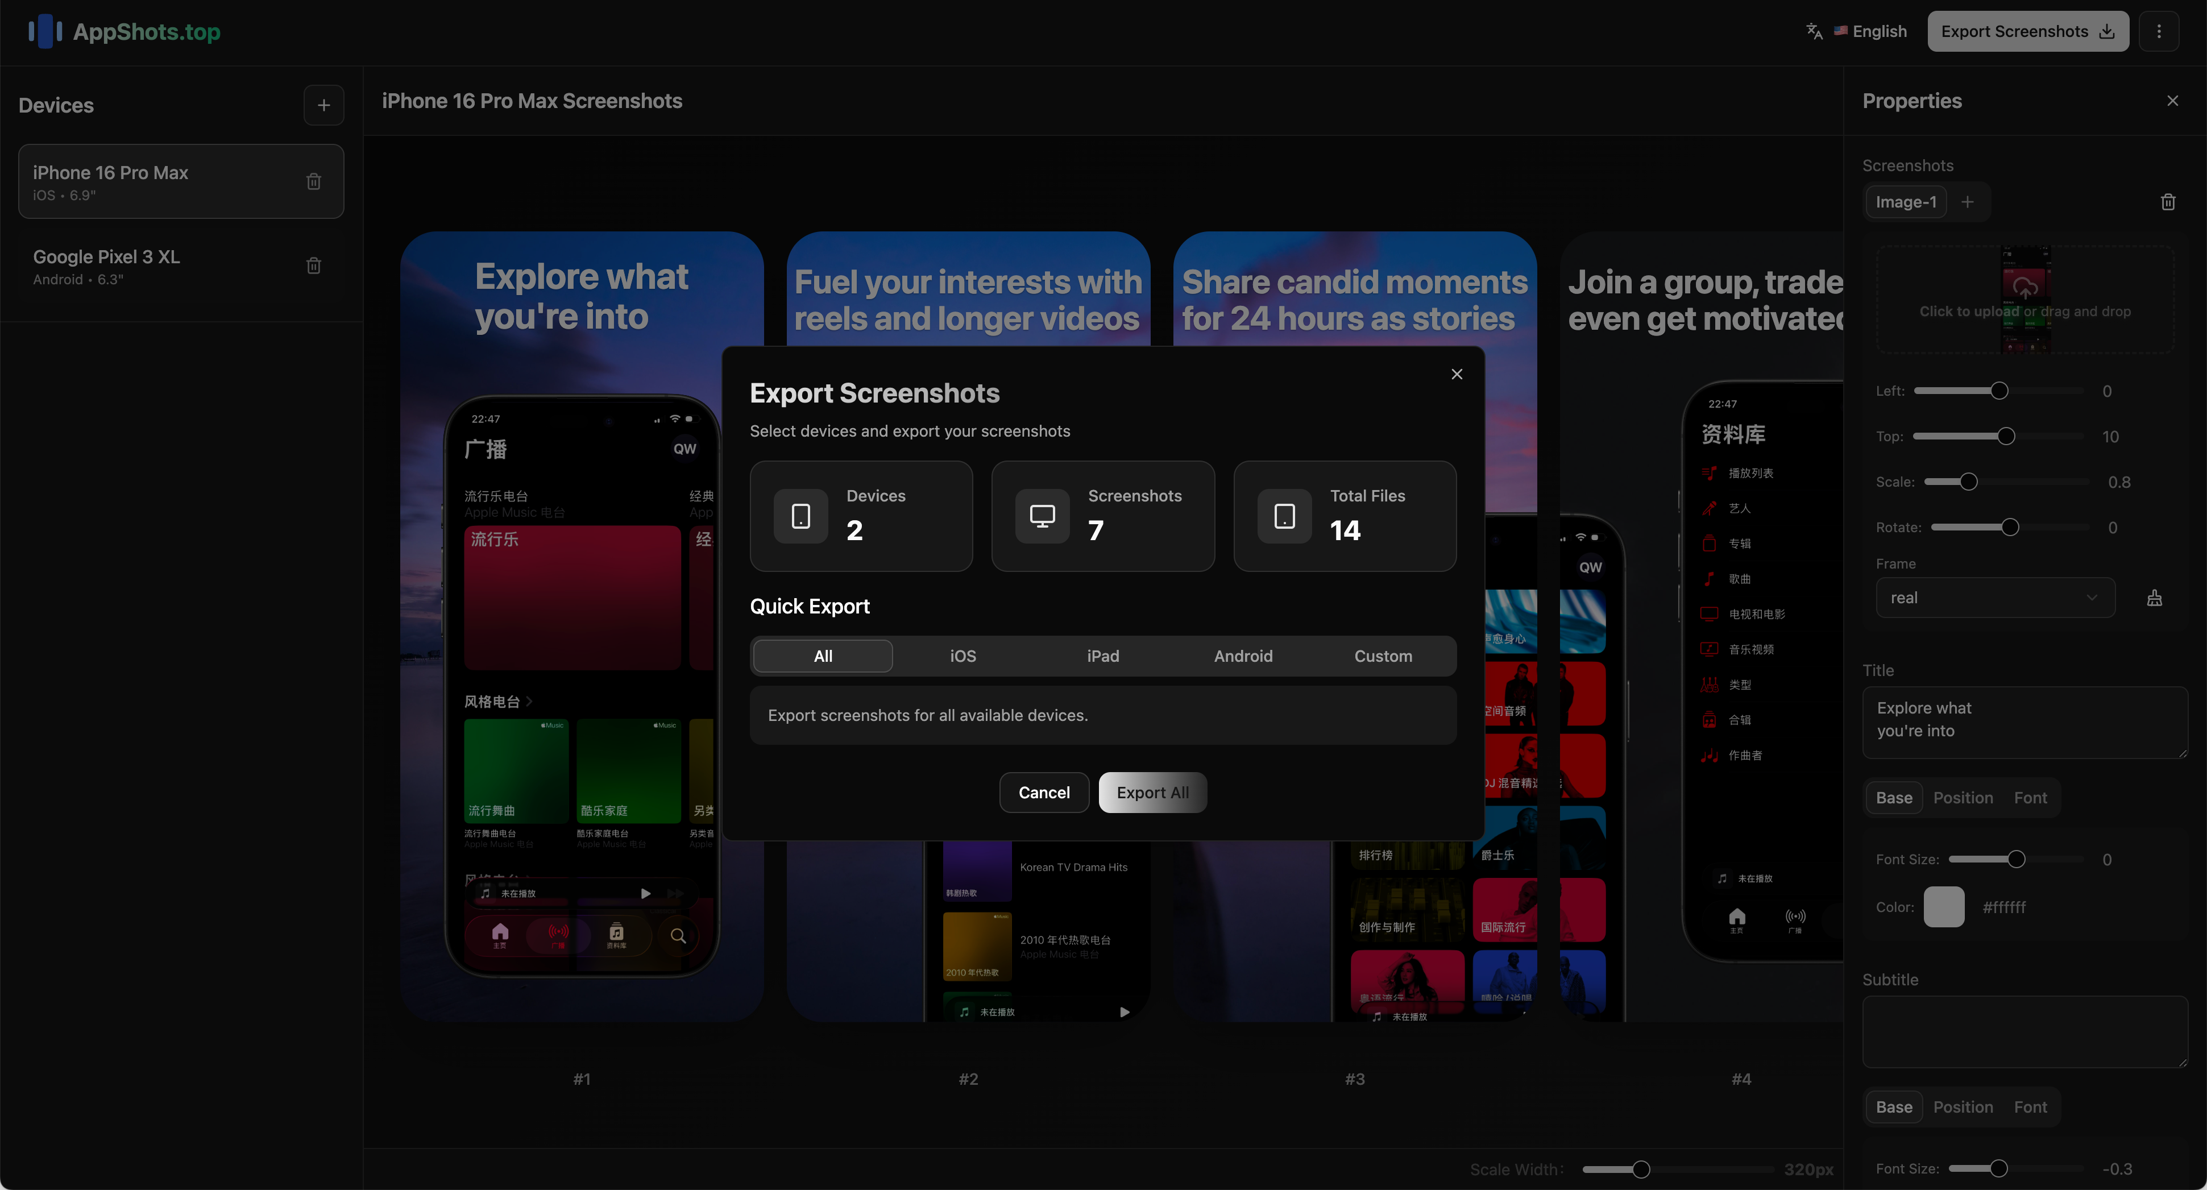
Task: Click the Total Files card icon
Action: [x=1284, y=517]
